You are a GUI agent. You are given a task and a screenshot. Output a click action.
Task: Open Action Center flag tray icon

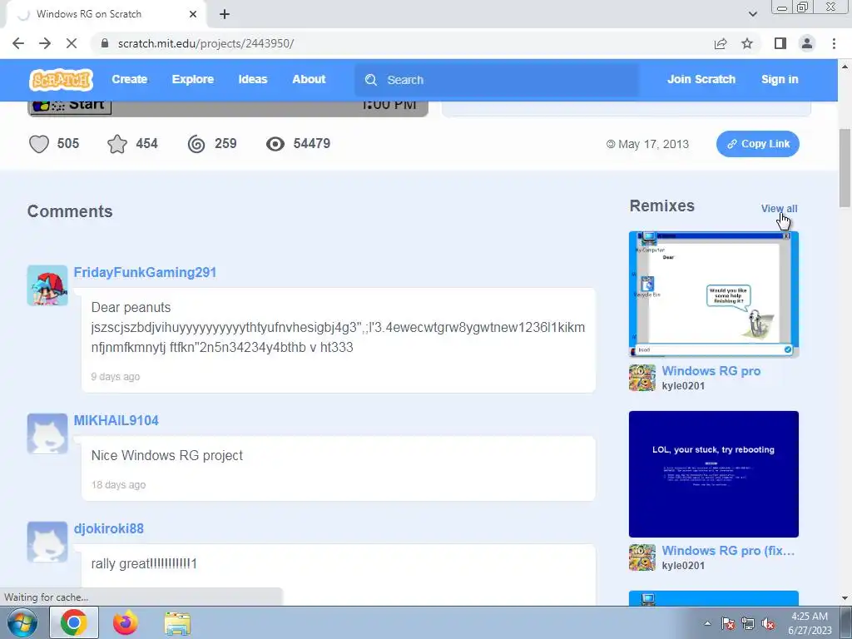point(728,624)
